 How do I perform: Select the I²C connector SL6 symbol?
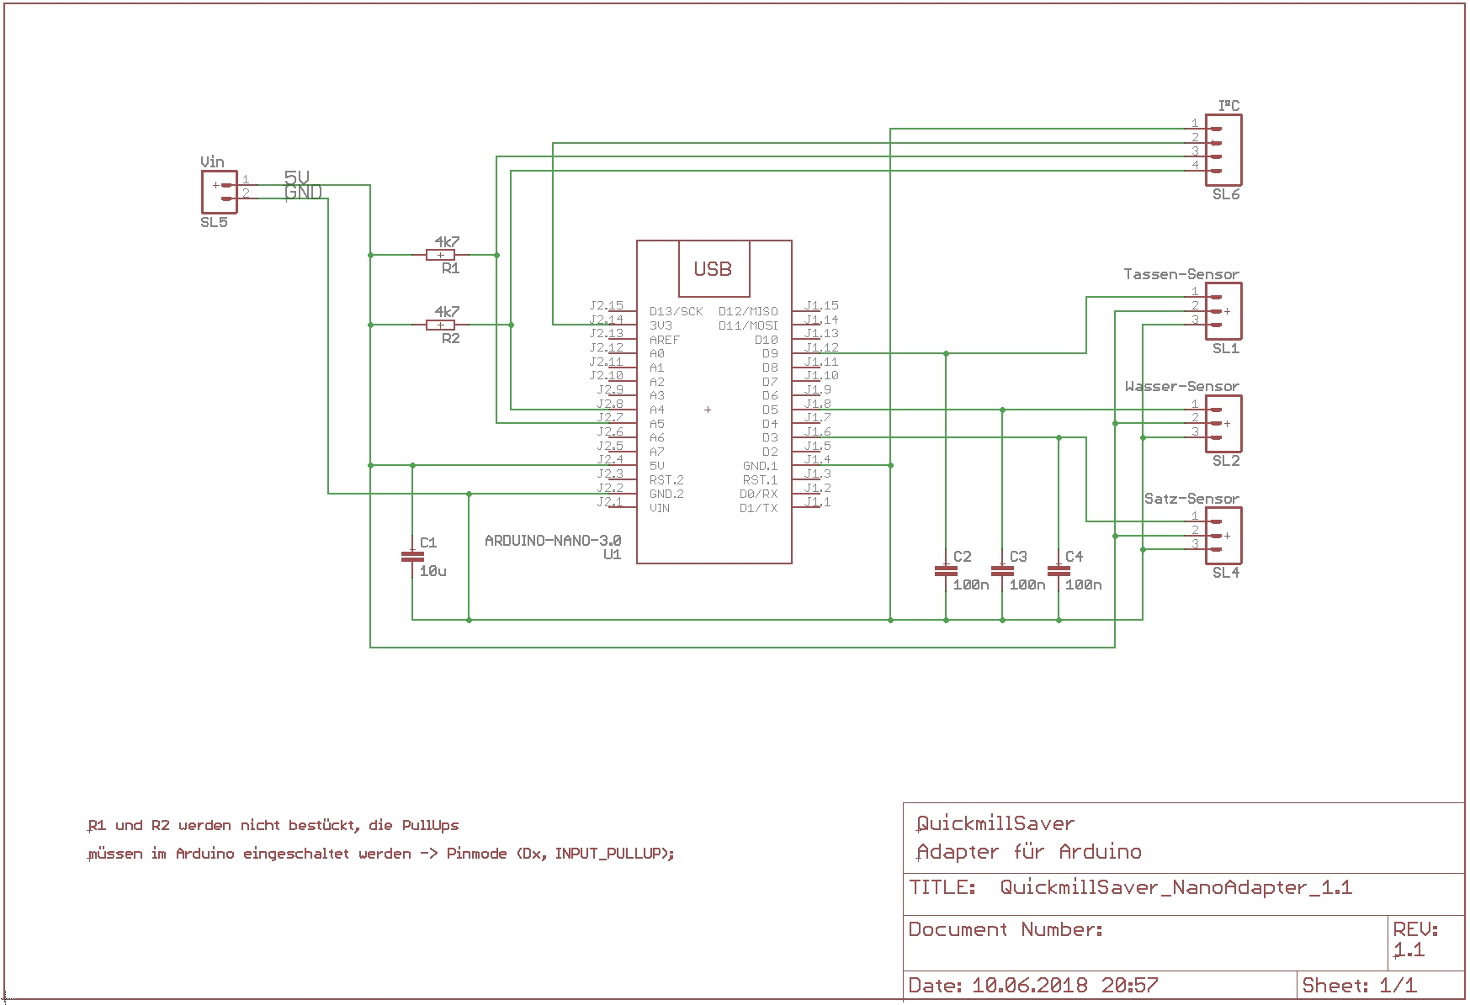coord(1223,150)
